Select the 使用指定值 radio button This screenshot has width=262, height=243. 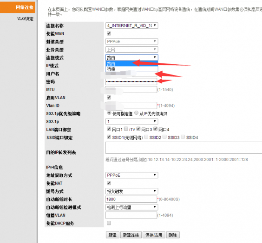(x=109, y=113)
